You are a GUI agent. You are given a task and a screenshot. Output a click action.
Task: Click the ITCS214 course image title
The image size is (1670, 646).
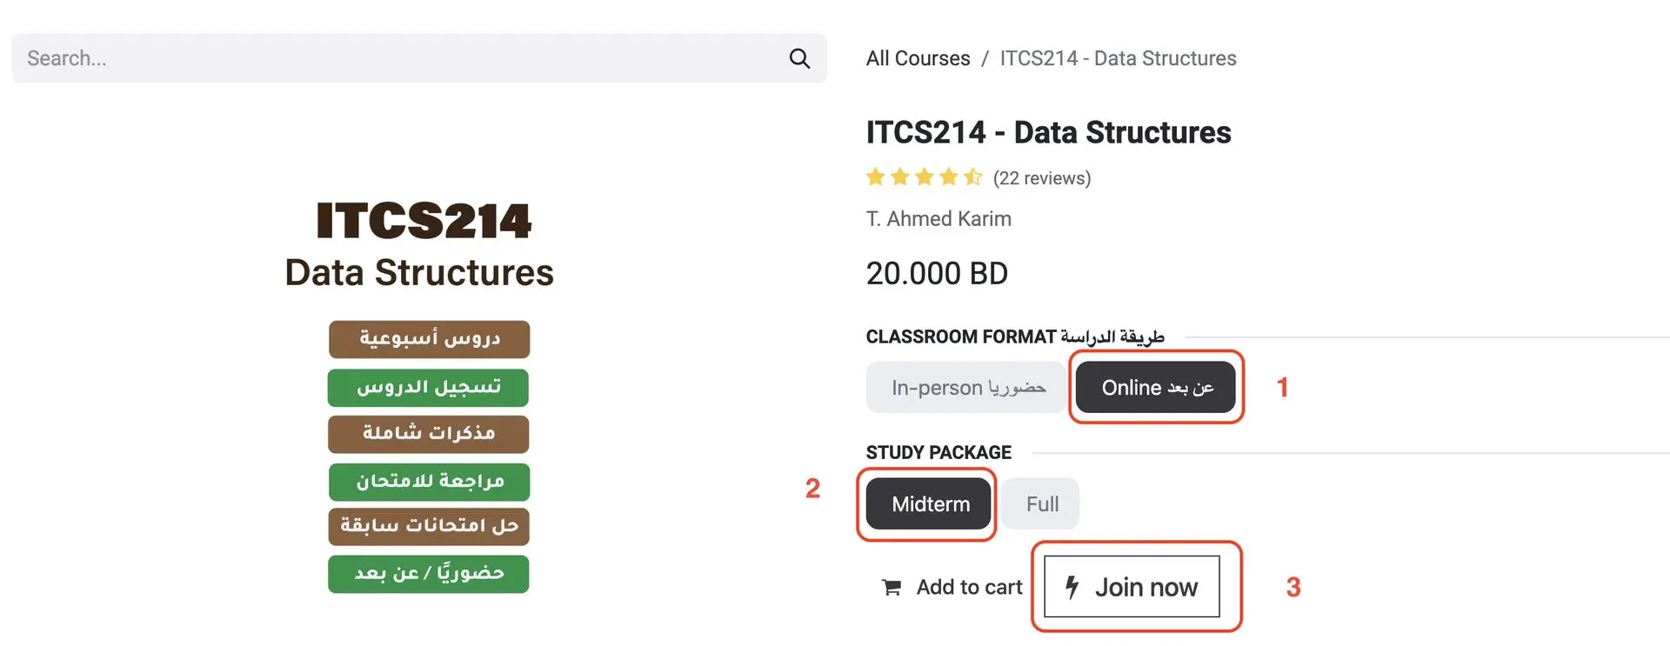pyautogui.click(x=424, y=221)
